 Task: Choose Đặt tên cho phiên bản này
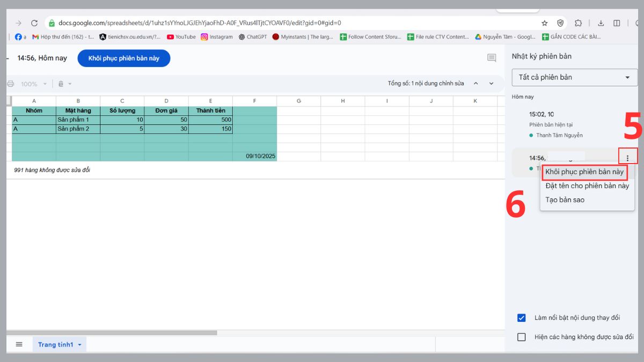(587, 186)
